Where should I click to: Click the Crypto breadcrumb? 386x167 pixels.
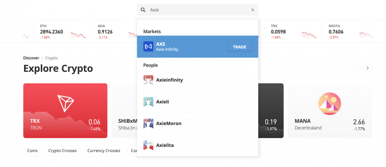click(51, 58)
